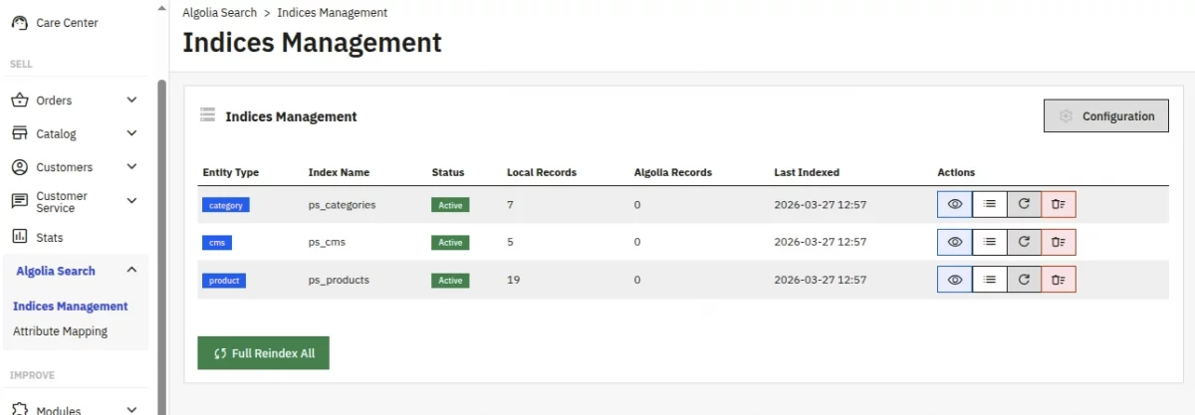Open the Configuration button
Image resolution: width=1195 pixels, height=415 pixels.
1105,116
